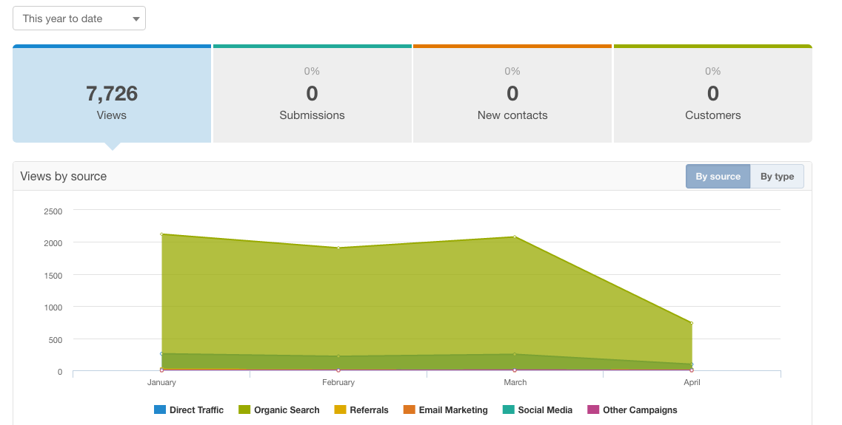Image resolution: width=842 pixels, height=425 pixels.
Task: Click the green Organic Search legend swatch
Action: click(x=244, y=410)
